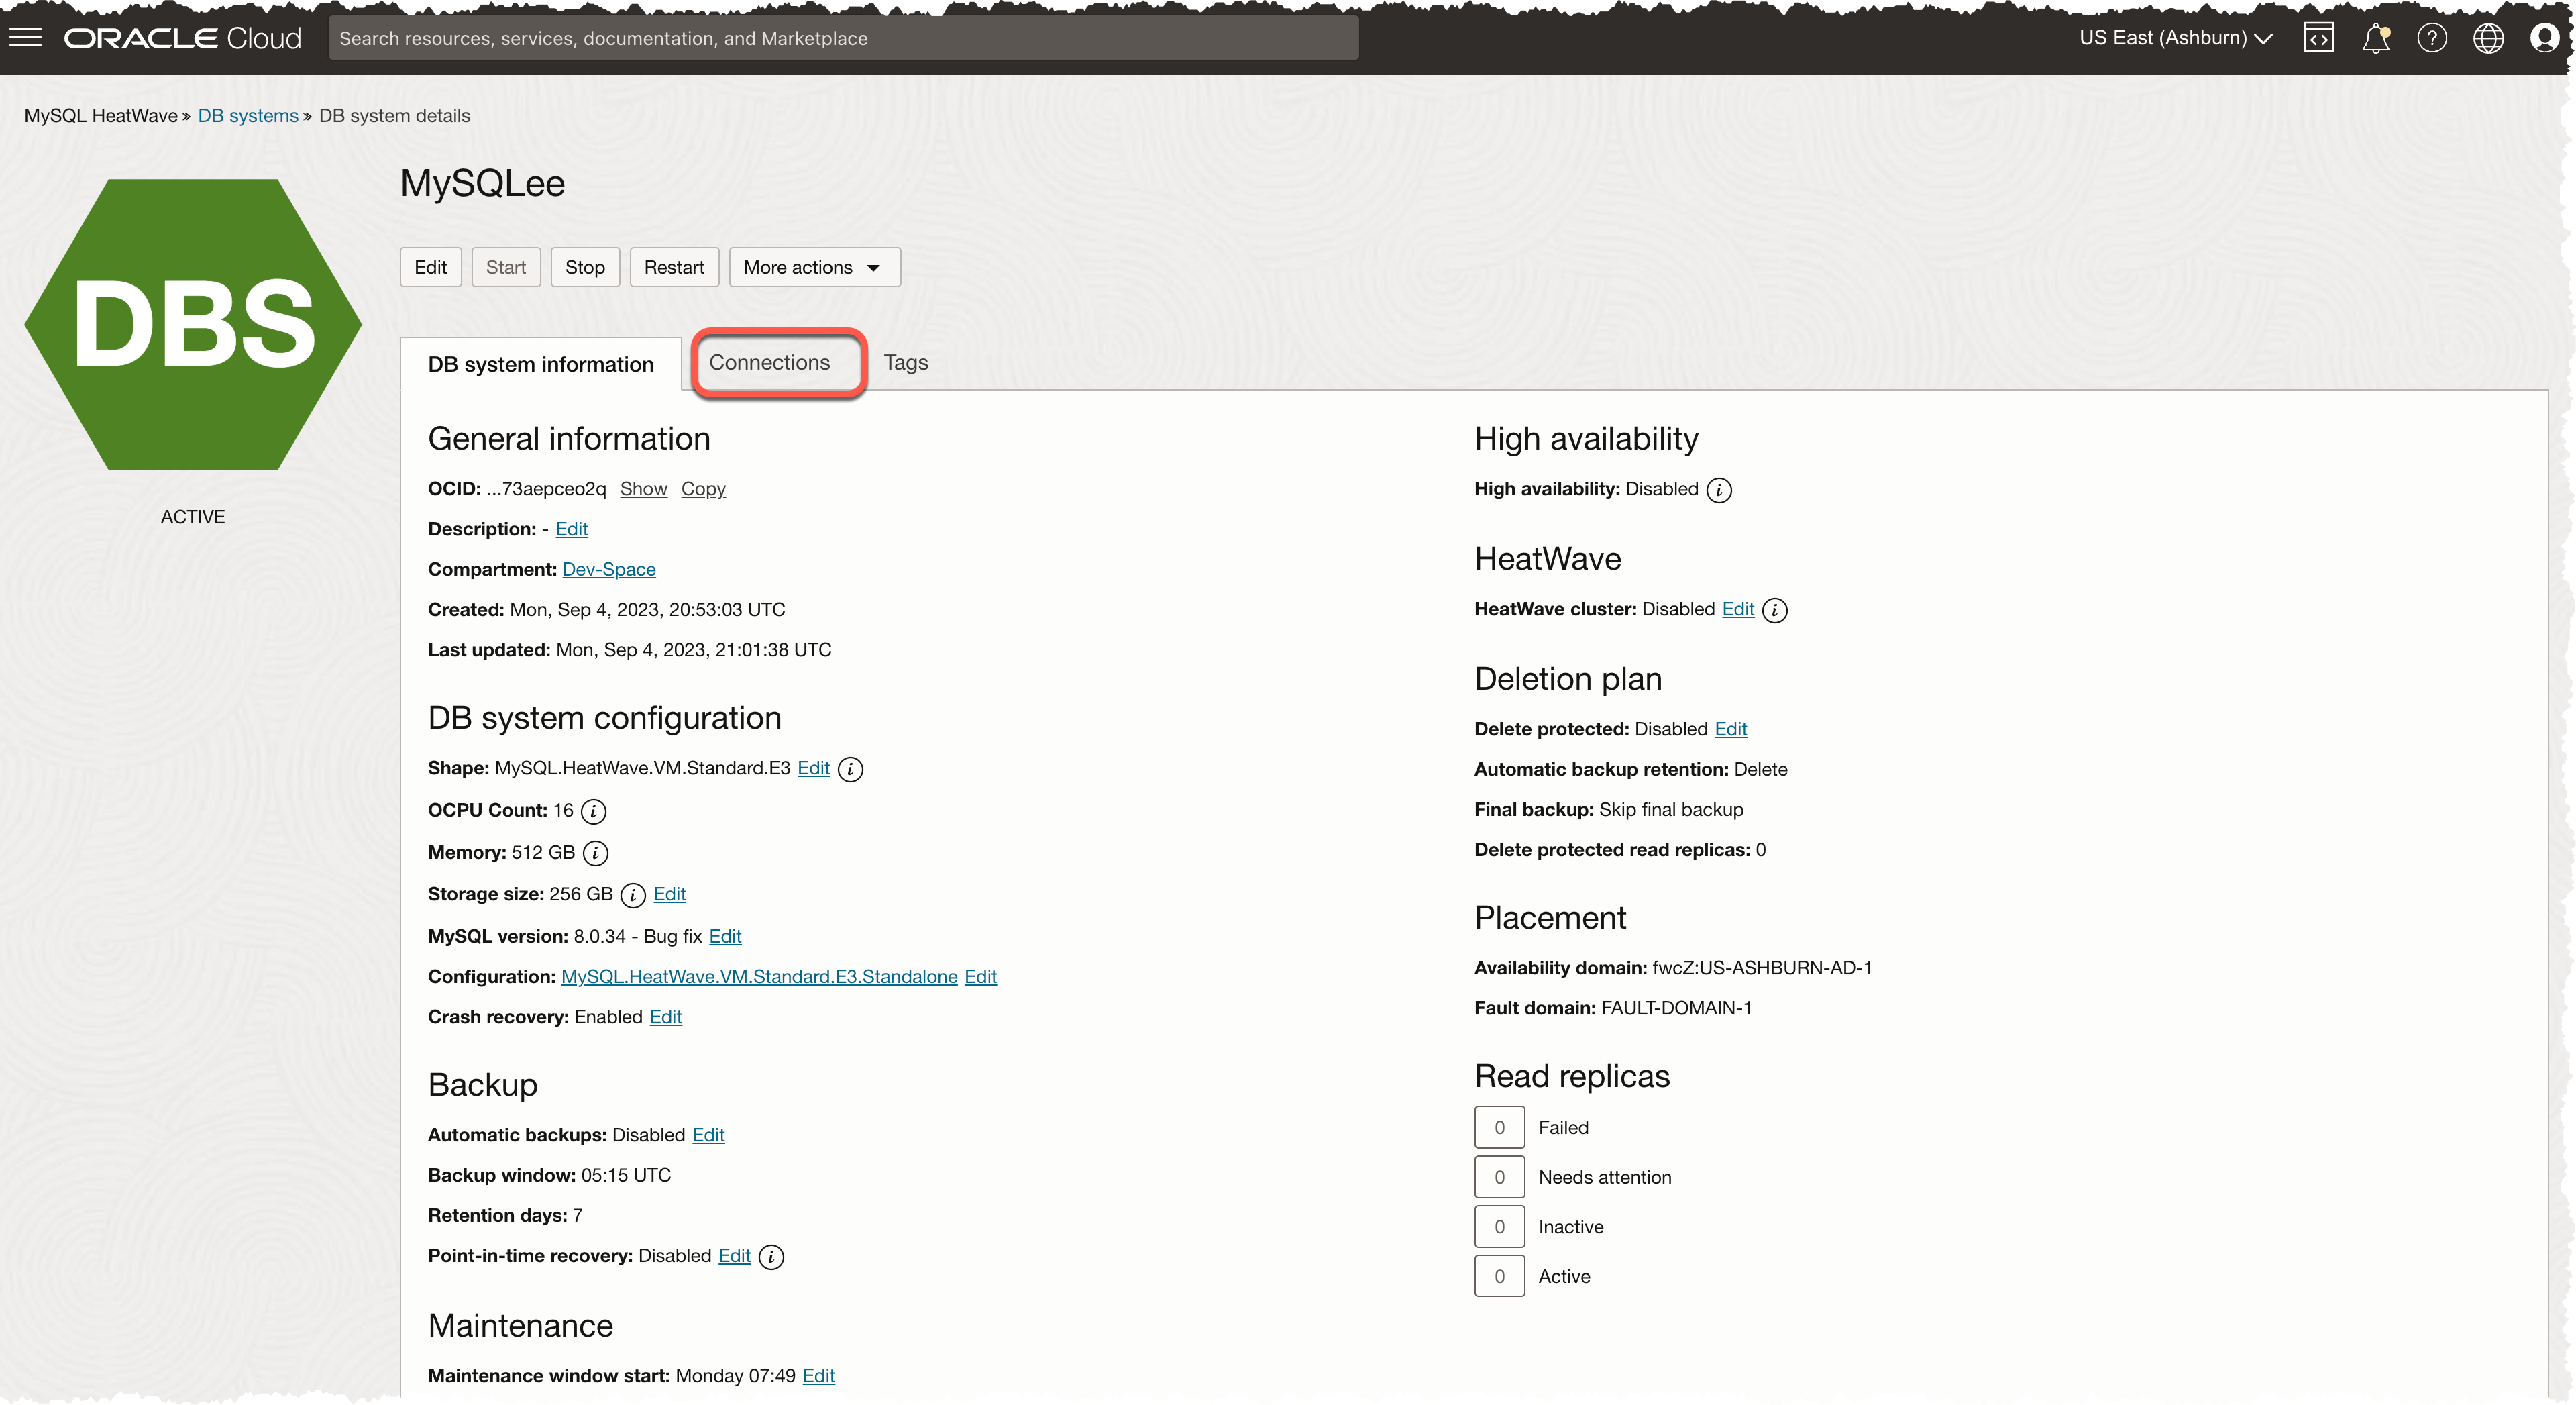This screenshot has width=2576, height=1405.
Task: Edit the Storage size
Action: tap(669, 894)
